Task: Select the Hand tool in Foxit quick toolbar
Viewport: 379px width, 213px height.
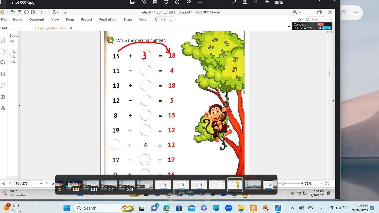Action: pyautogui.click(x=54, y=12)
